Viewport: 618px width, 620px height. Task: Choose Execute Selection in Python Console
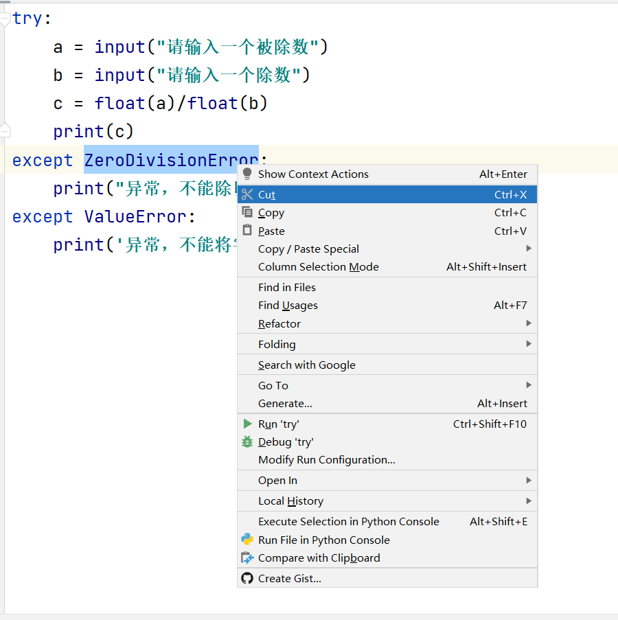tap(387, 522)
